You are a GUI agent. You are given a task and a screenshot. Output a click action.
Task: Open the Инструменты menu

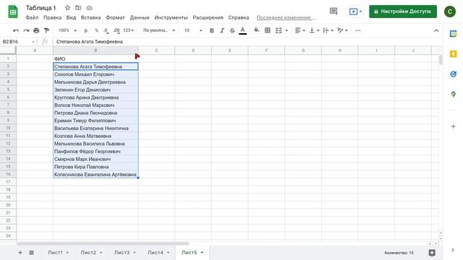(171, 17)
